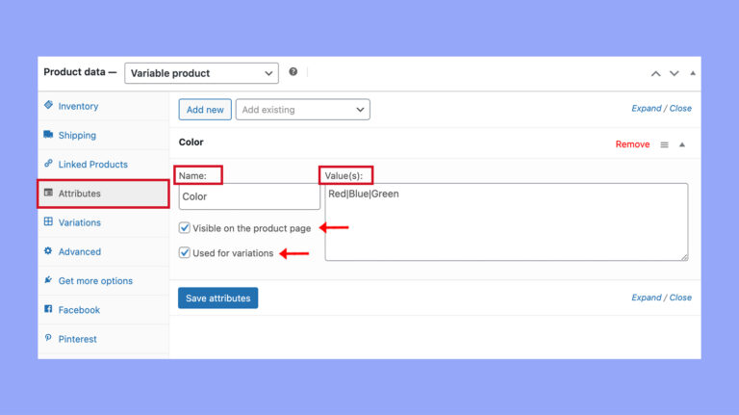Switch to Get more options tab
The width and height of the screenshot is (739, 415).
tap(95, 281)
